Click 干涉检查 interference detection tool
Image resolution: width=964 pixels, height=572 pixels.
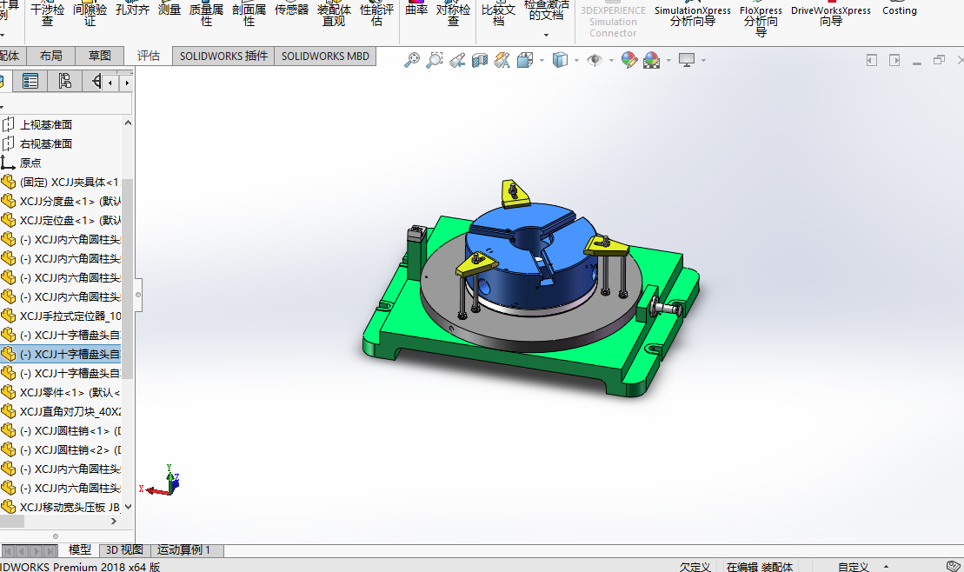pyautogui.click(x=47, y=15)
